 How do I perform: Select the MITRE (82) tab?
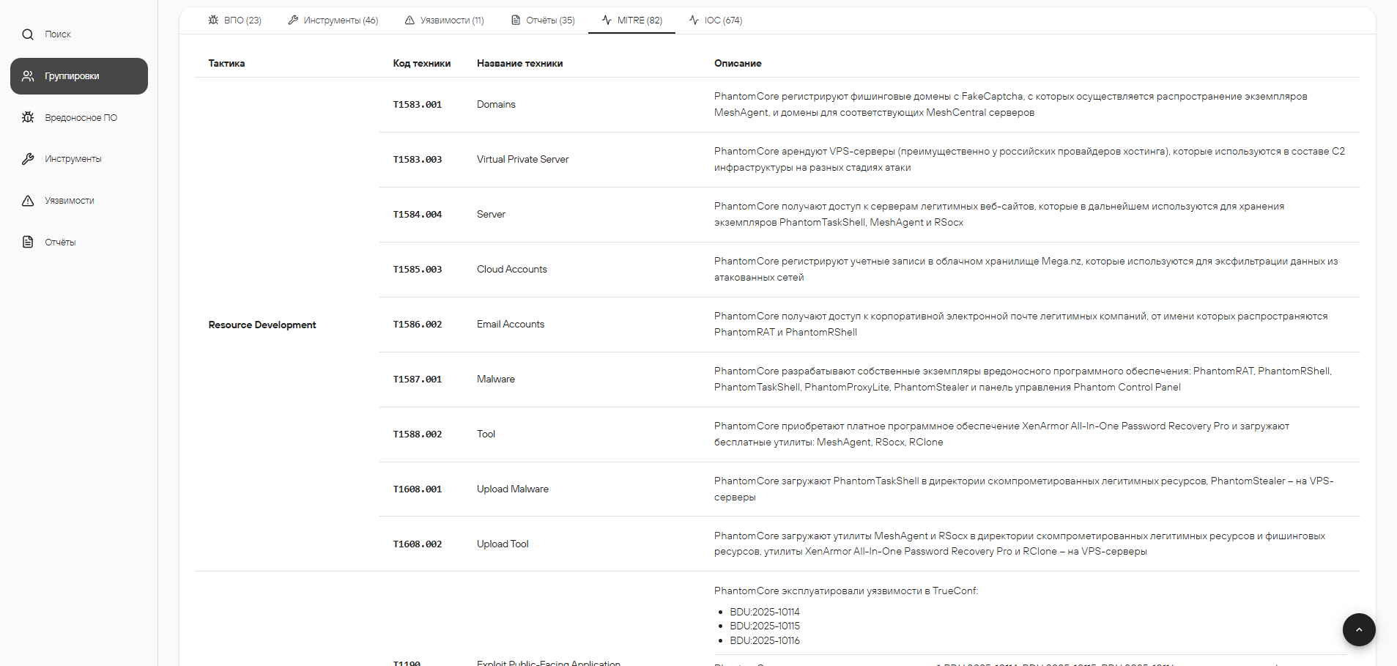[x=631, y=21]
